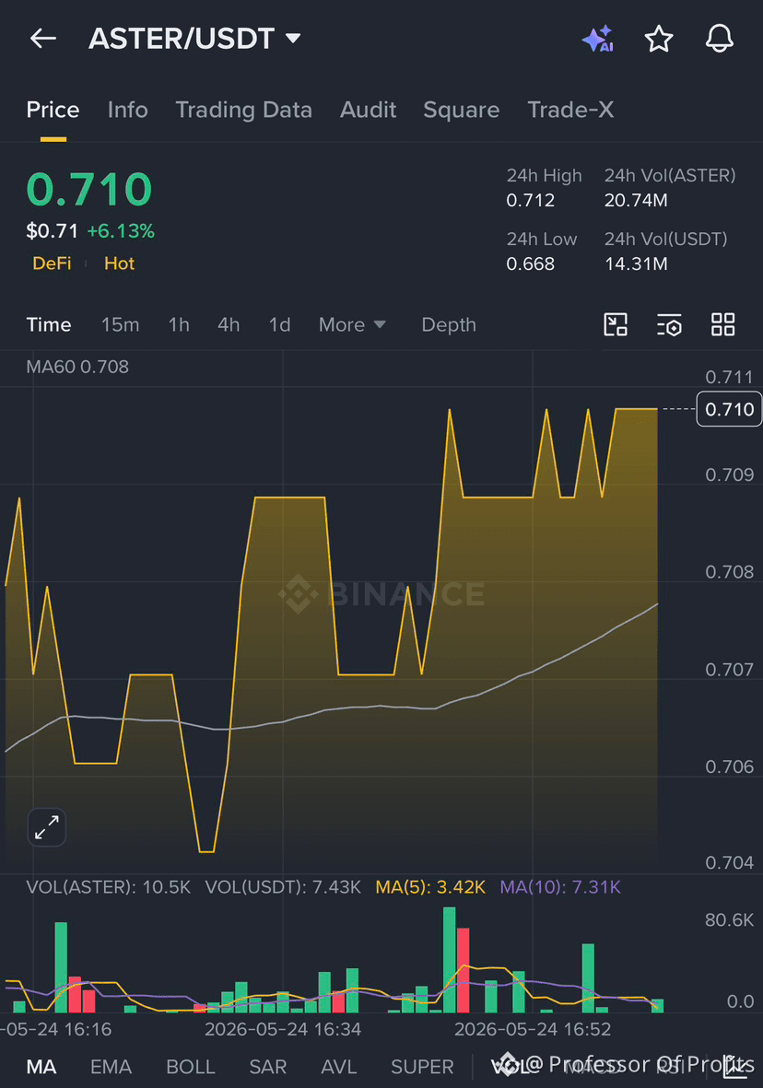Select the 15m chart interval
The image size is (763, 1088).
(120, 324)
